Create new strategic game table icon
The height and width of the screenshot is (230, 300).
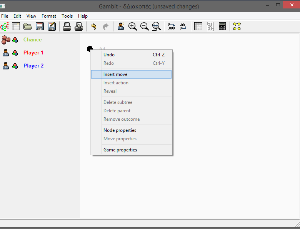pos(16,26)
